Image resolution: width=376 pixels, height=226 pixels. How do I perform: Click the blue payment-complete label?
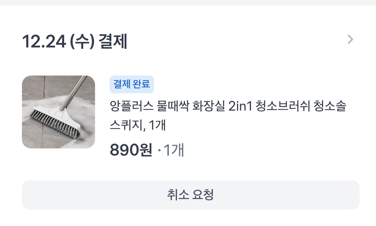pyautogui.click(x=132, y=84)
